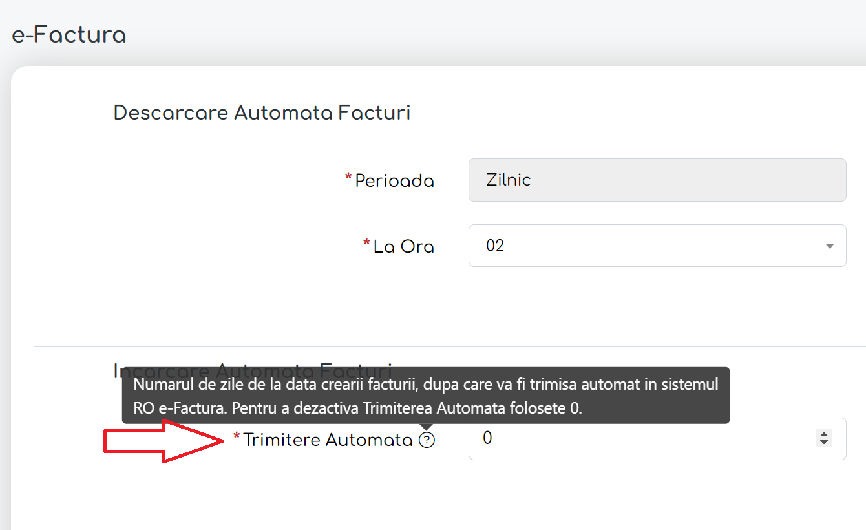Click the dark tooltip about RO e-Factura

coord(426,396)
